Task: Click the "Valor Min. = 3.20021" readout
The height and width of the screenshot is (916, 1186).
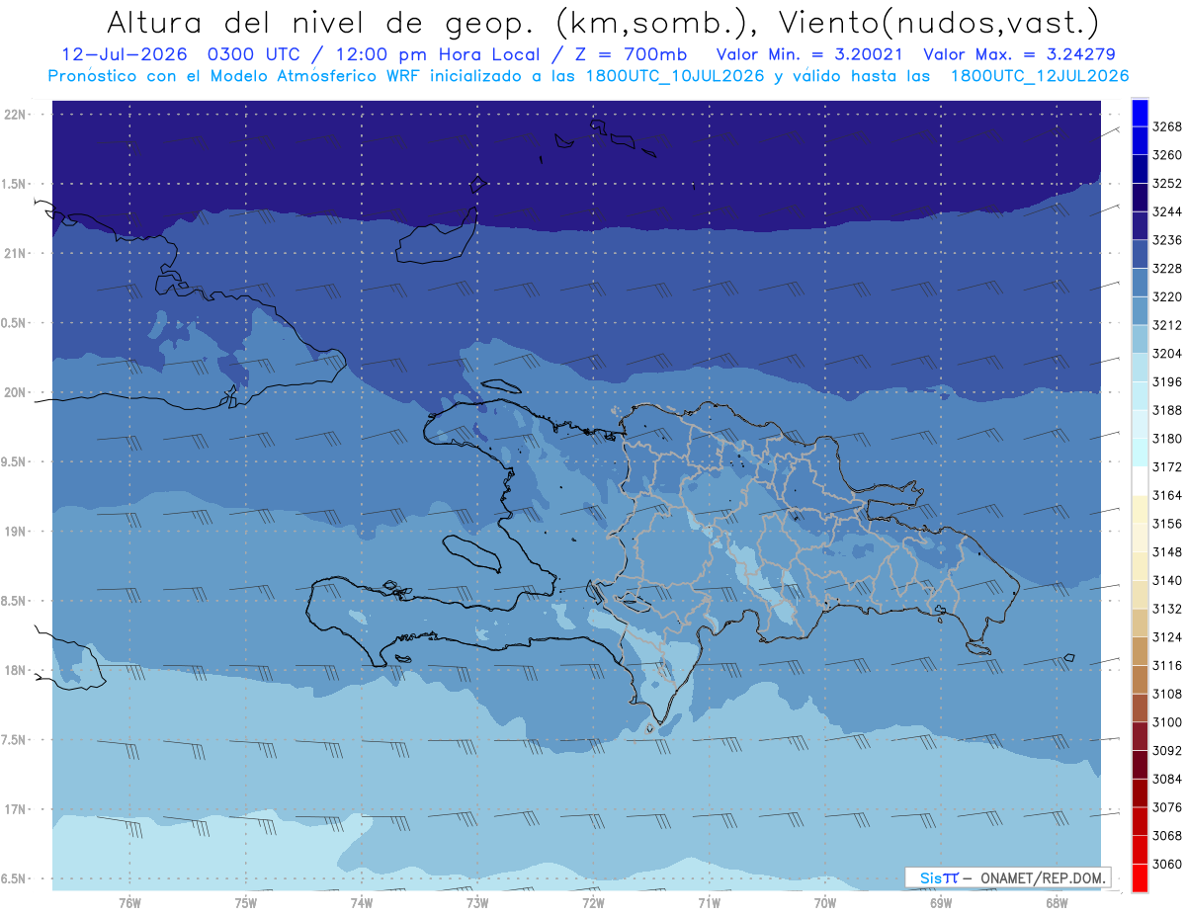Action: point(811,54)
